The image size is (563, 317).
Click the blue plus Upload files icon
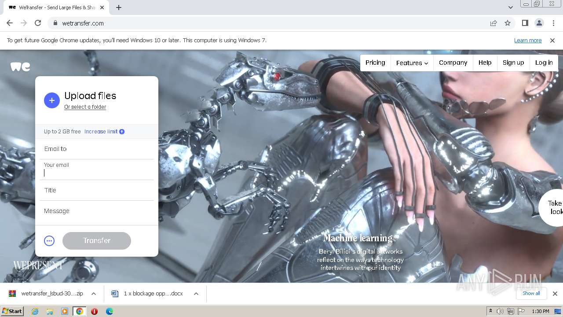[51, 100]
